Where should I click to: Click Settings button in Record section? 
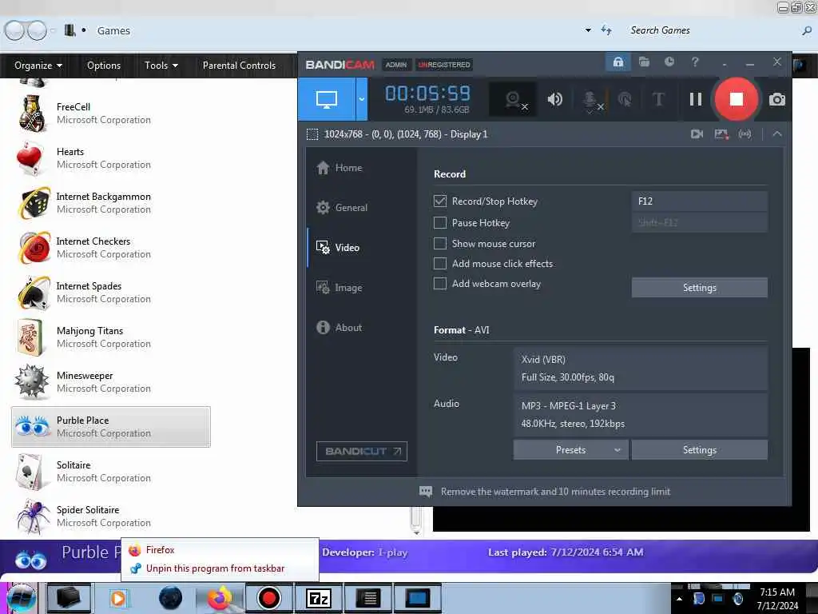pyautogui.click(x=699, y=288)
